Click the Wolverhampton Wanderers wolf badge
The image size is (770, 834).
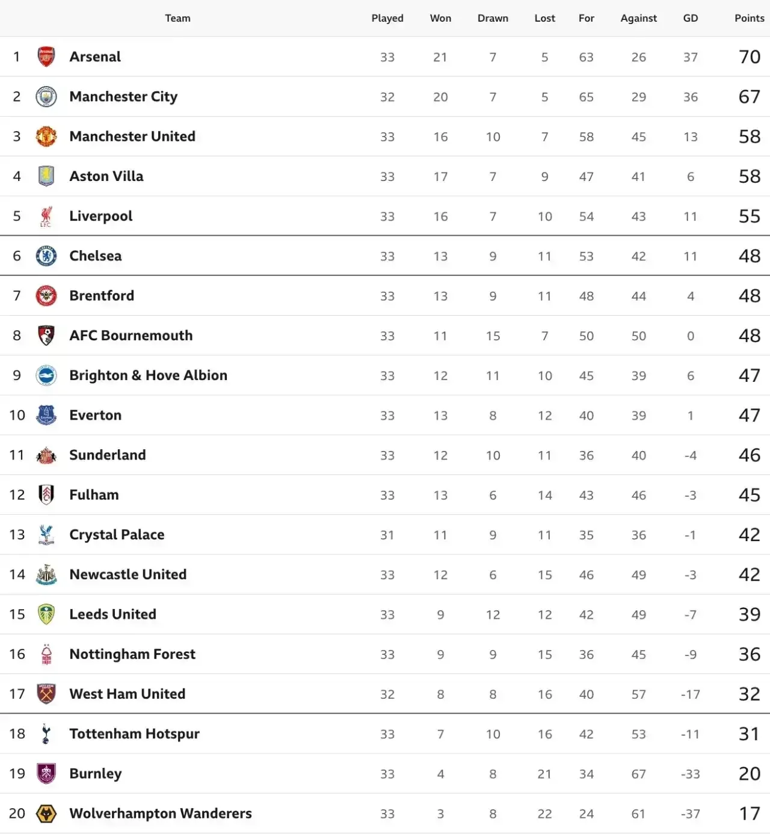(x=46, y=814)
